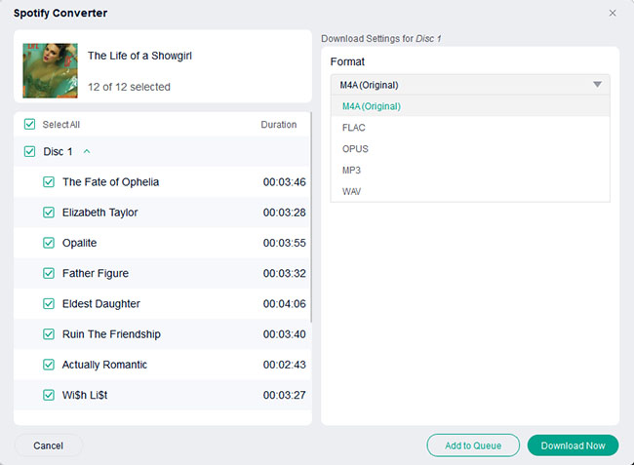Select FLAC format option
The height and width of the screenshot is (465, 634).
tap(470, 128)
